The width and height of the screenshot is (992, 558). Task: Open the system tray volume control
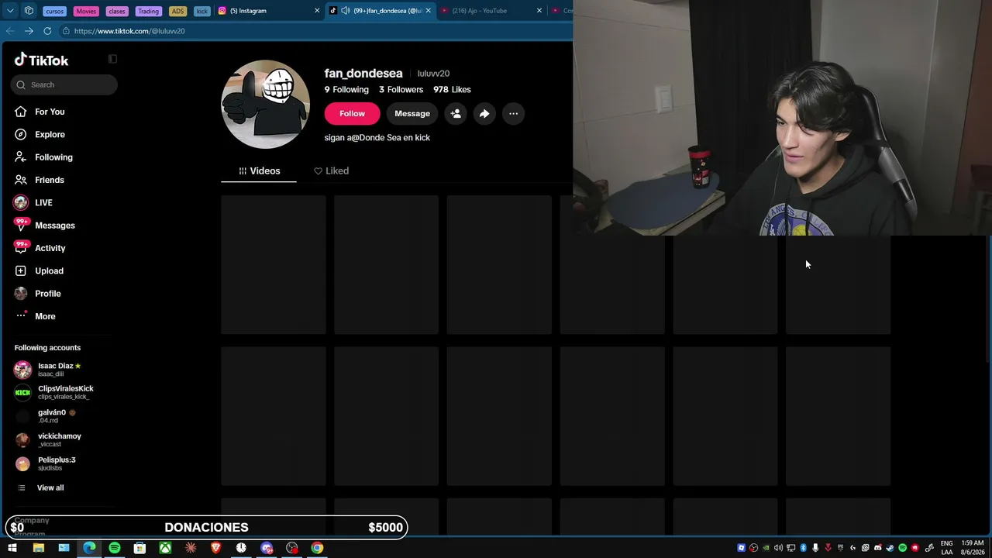point(778,548)
